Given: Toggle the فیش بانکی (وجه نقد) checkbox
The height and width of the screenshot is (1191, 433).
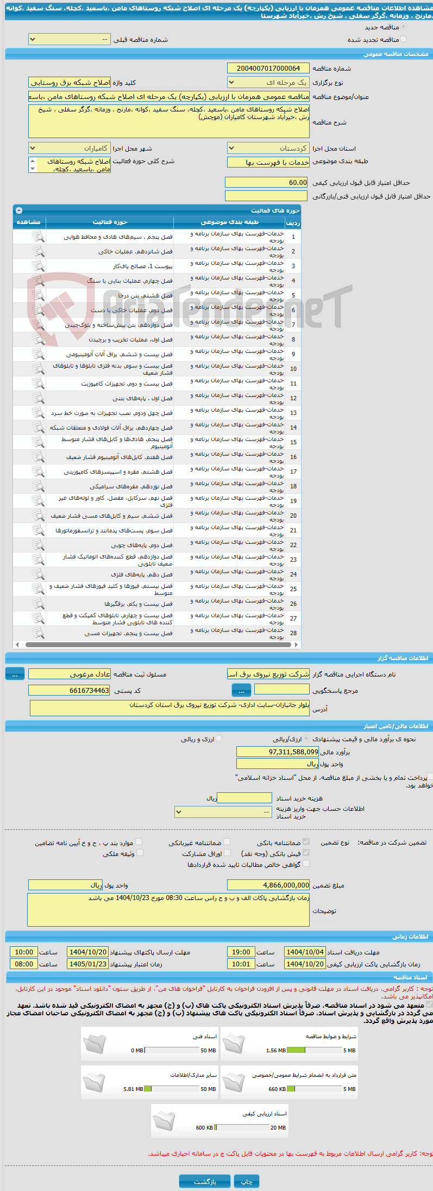Looking at the screenshot, I should click(x=306, y=853).
